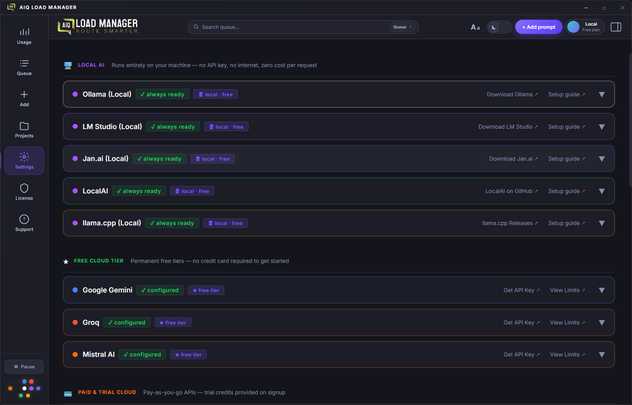Open License shield in sidebar
Viewport: 632px width, 405px height.
(24, 192)
